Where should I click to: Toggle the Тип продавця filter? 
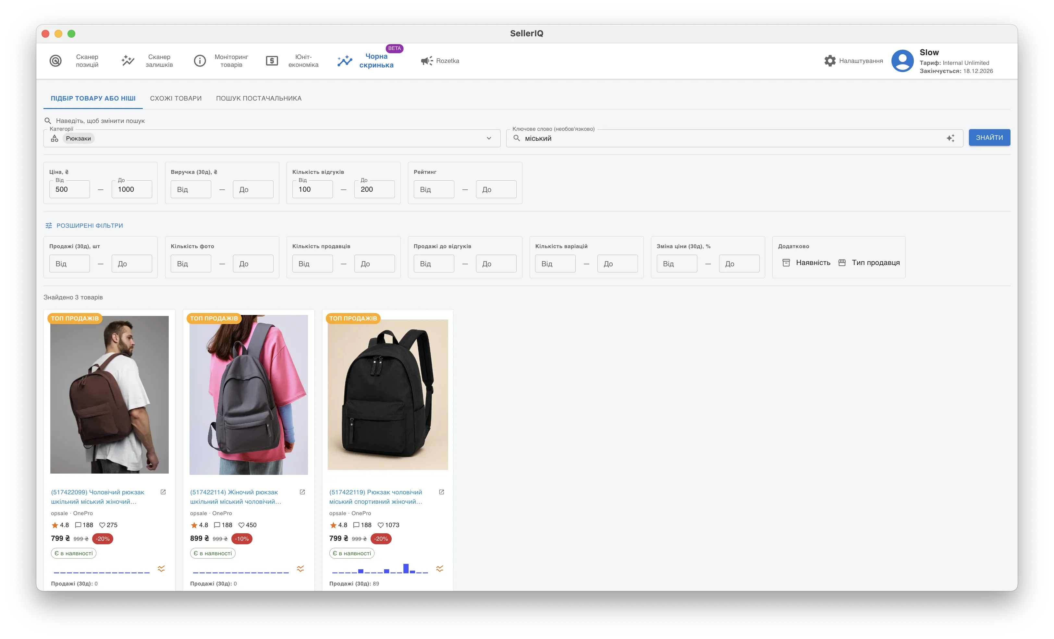click(869, 263)
